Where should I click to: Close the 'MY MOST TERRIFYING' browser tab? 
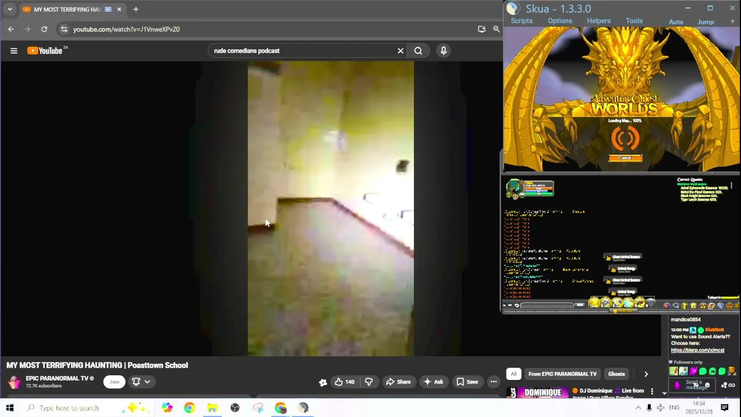point(119,9)
